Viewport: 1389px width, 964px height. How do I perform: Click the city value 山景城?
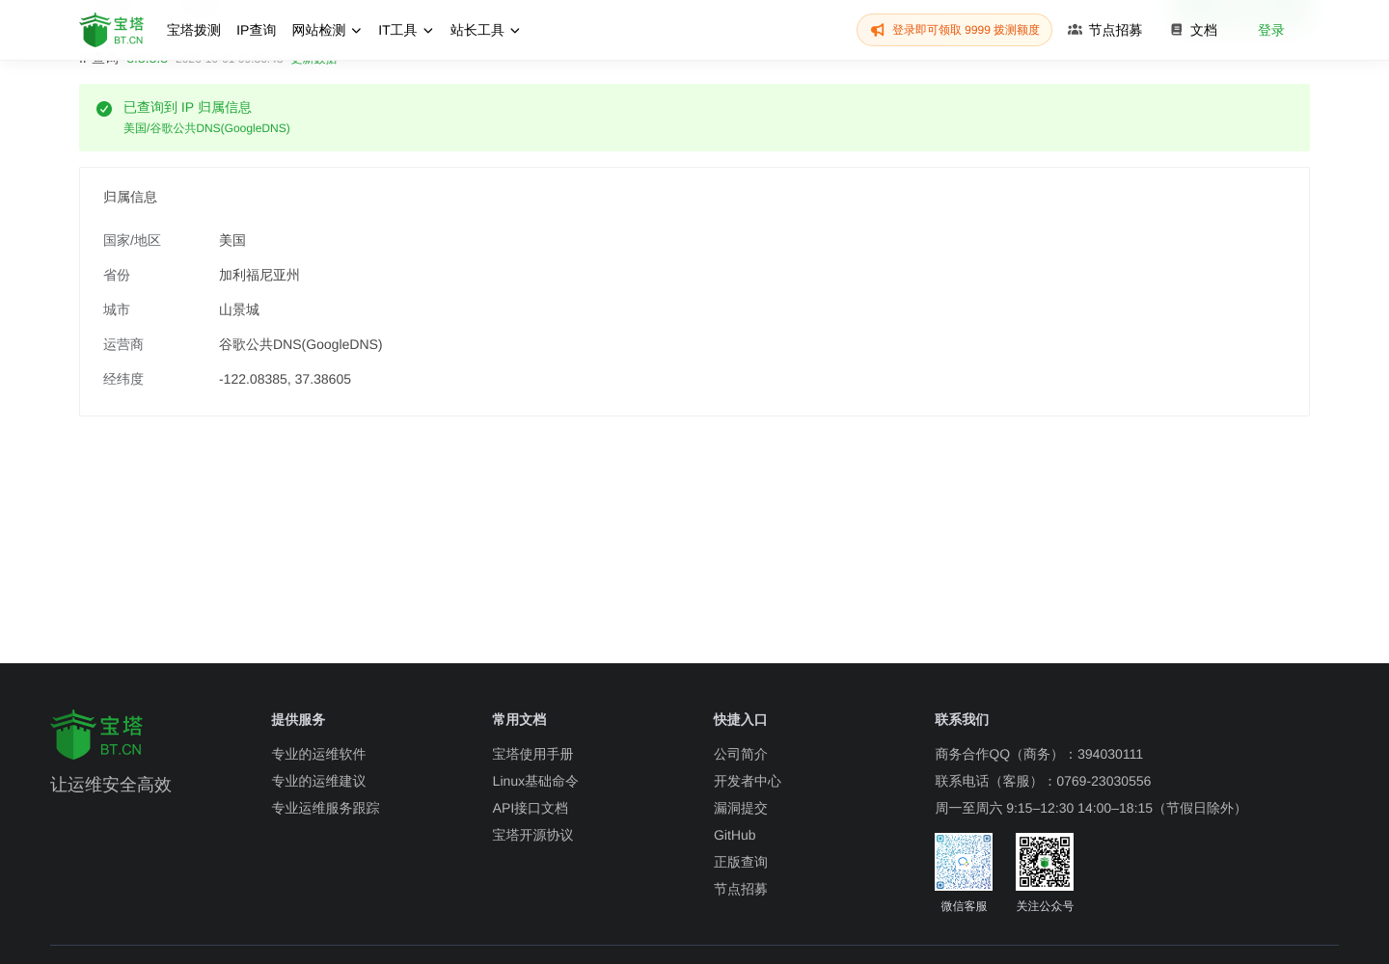click(x=239, y=310)
